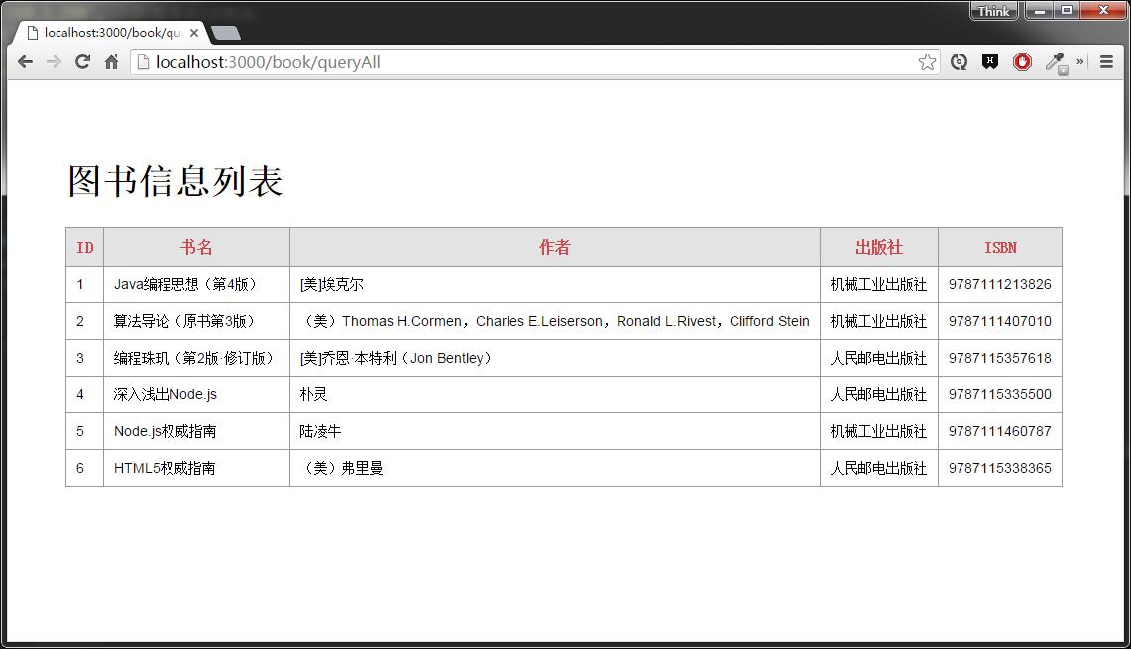The width and height of the screenshot is (1131, 649).
Task: Open the black H extension icon
Action: tap(989, 61)
